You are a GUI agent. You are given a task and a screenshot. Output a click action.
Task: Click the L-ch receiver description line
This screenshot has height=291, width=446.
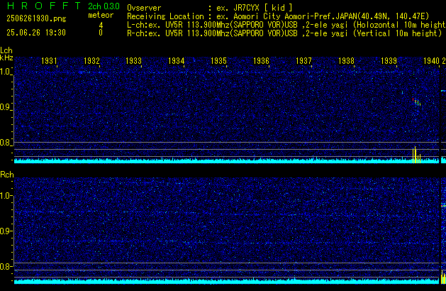pyautogui.click(x=286, y=25)
